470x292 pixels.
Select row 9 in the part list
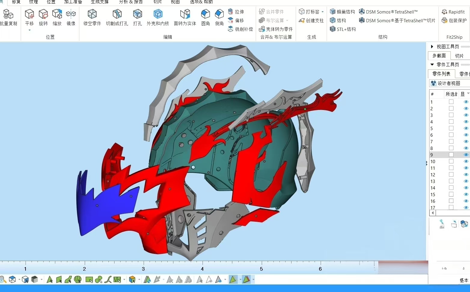click(x=450, y=155)
